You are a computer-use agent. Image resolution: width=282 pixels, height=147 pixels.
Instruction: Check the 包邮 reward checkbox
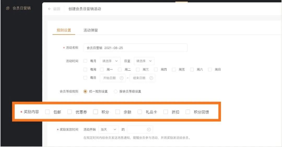[47, 112]
